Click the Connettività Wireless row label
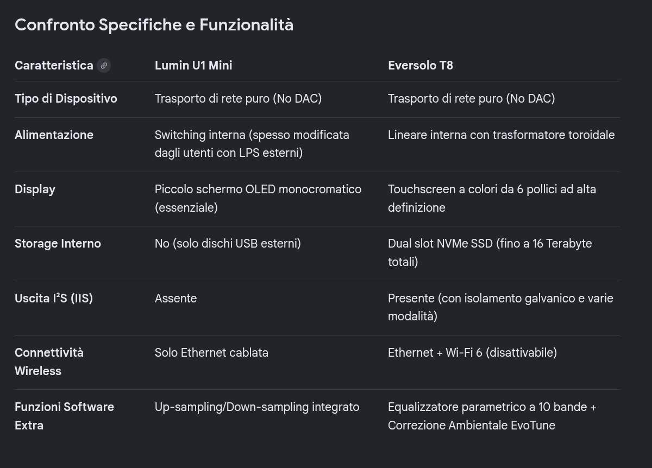The height and width of the screenshot is (468, 652). point(49,362)
